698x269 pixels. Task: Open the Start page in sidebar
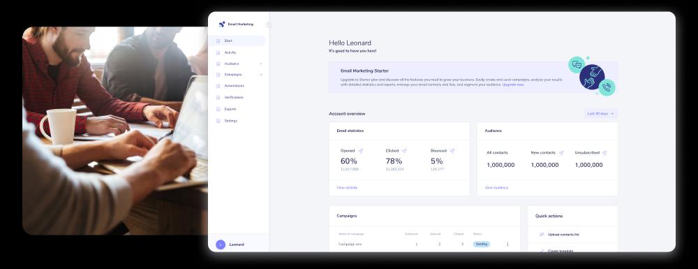[x=237, y=41]
